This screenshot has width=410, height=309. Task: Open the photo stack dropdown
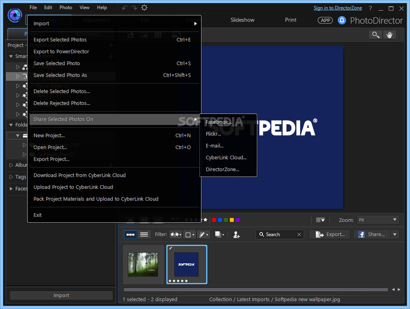click(219, 235)
